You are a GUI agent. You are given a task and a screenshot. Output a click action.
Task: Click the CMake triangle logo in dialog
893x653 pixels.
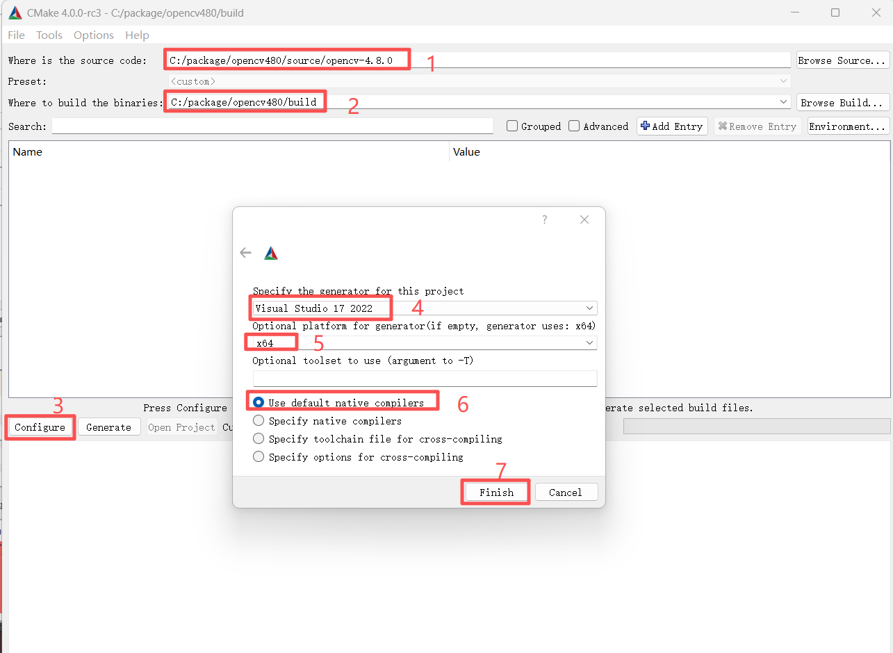(x=271, y=253)
